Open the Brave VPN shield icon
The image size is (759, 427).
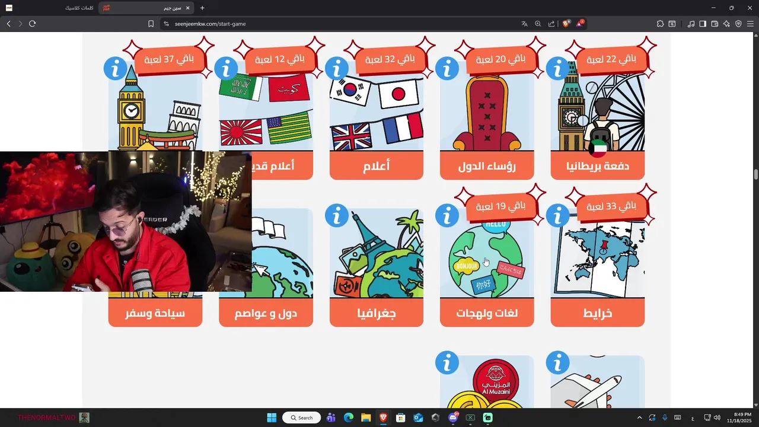[x=738, y=24]
